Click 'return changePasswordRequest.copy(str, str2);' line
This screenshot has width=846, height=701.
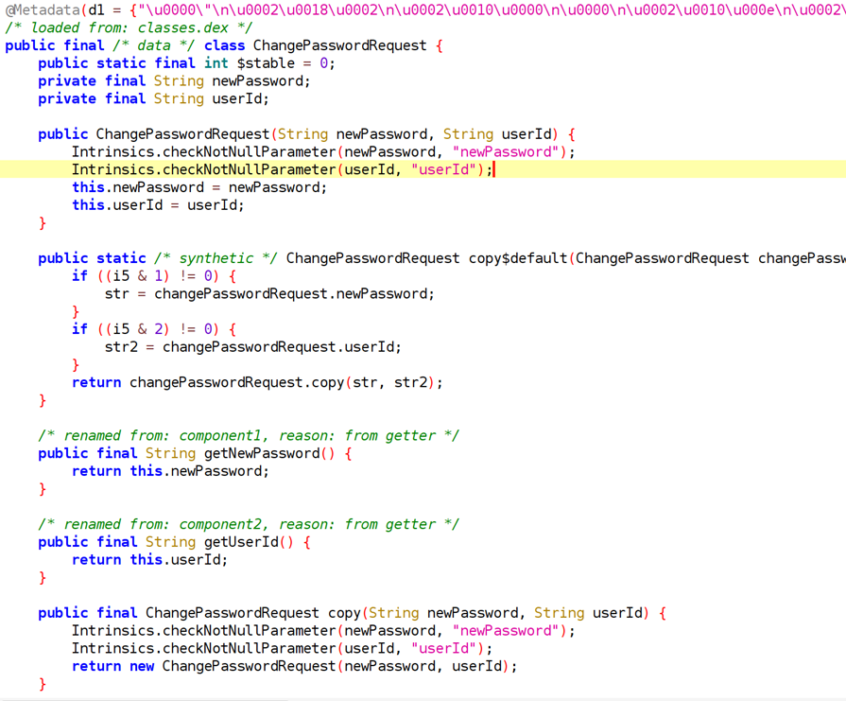coord(257,382)
